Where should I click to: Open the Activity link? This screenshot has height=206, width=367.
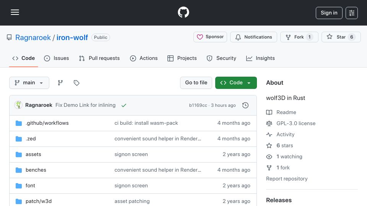tap(280, 135)
